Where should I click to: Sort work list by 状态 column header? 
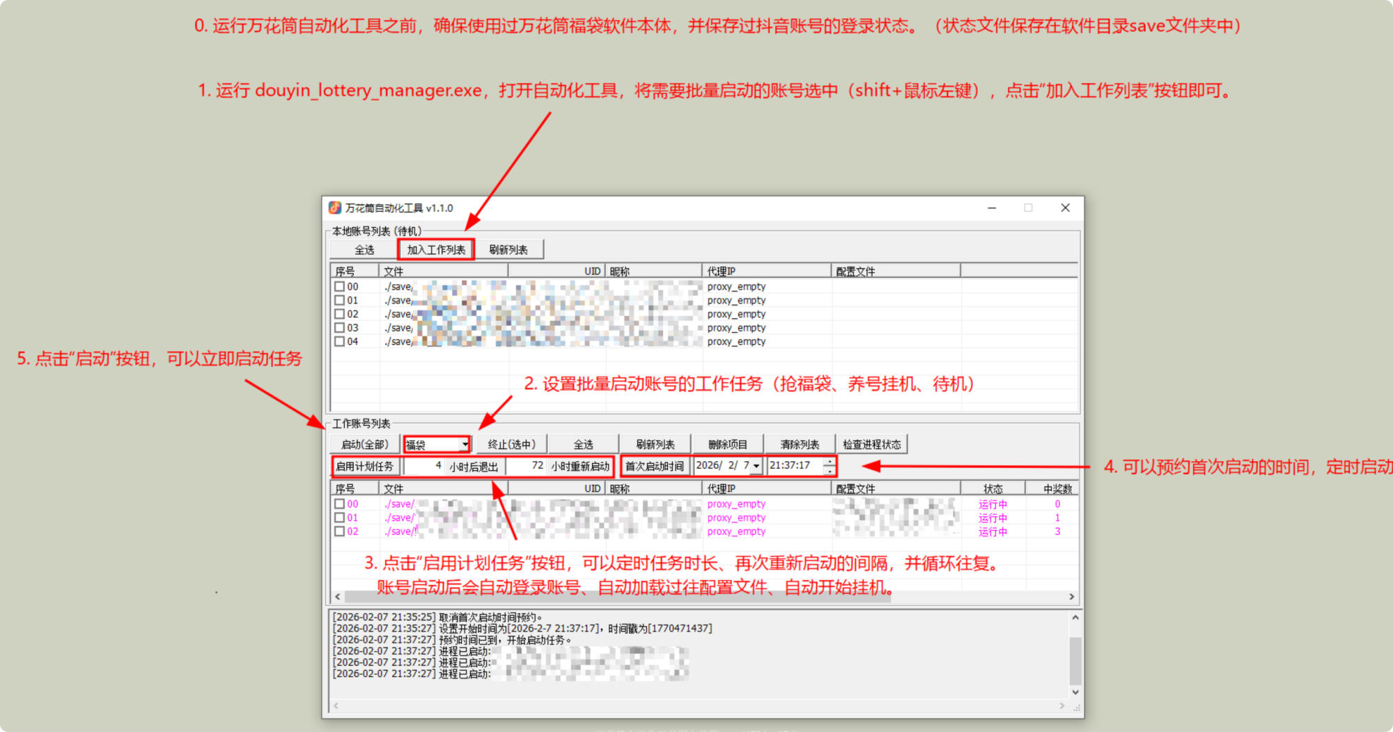tap(993, 488)
